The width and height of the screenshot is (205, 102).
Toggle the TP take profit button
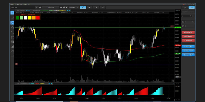tap(183, 26)
